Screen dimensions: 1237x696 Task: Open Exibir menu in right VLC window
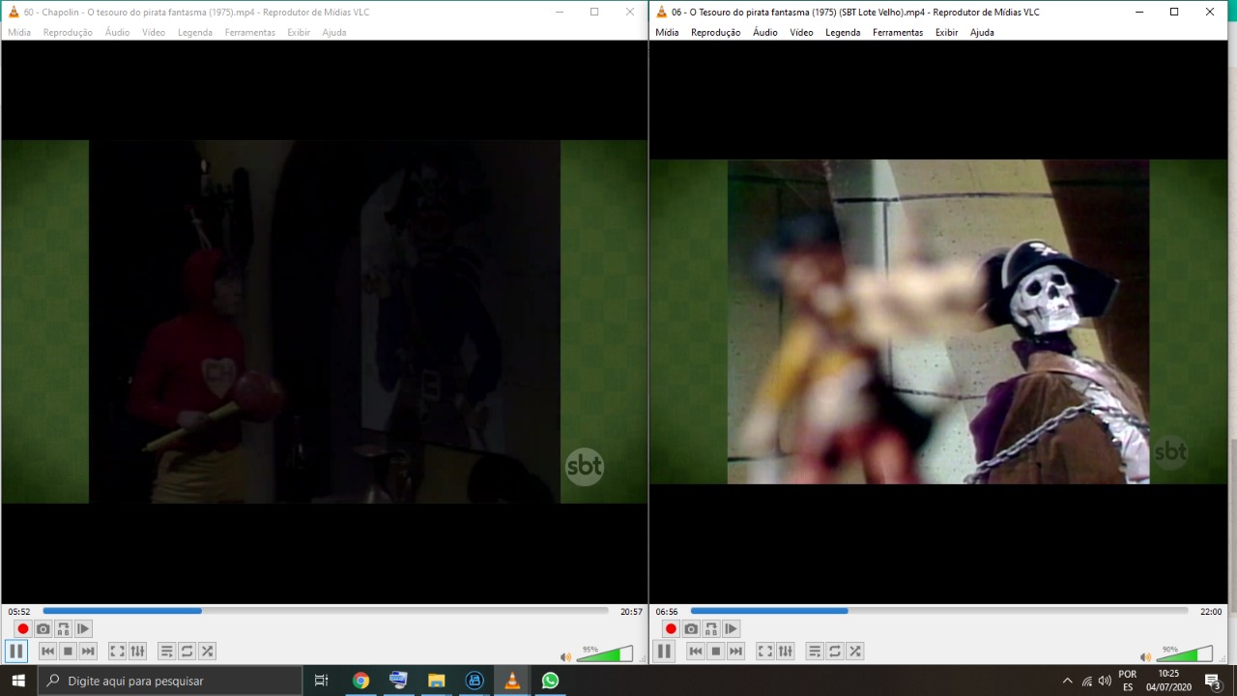coord(947,32)
